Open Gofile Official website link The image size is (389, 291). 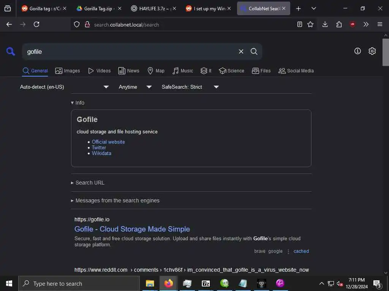pos(108,142)
